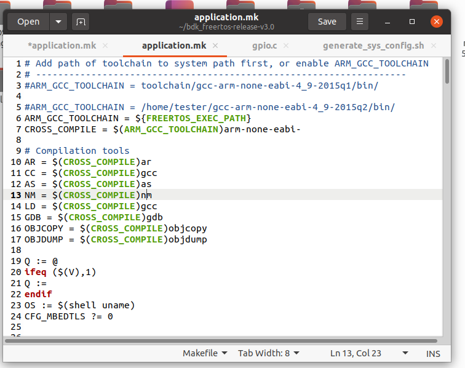Viewport: 465px width, 368px height.
Task: Close the unsaved *application.mk tab
Action: click(x=105, y=46)
